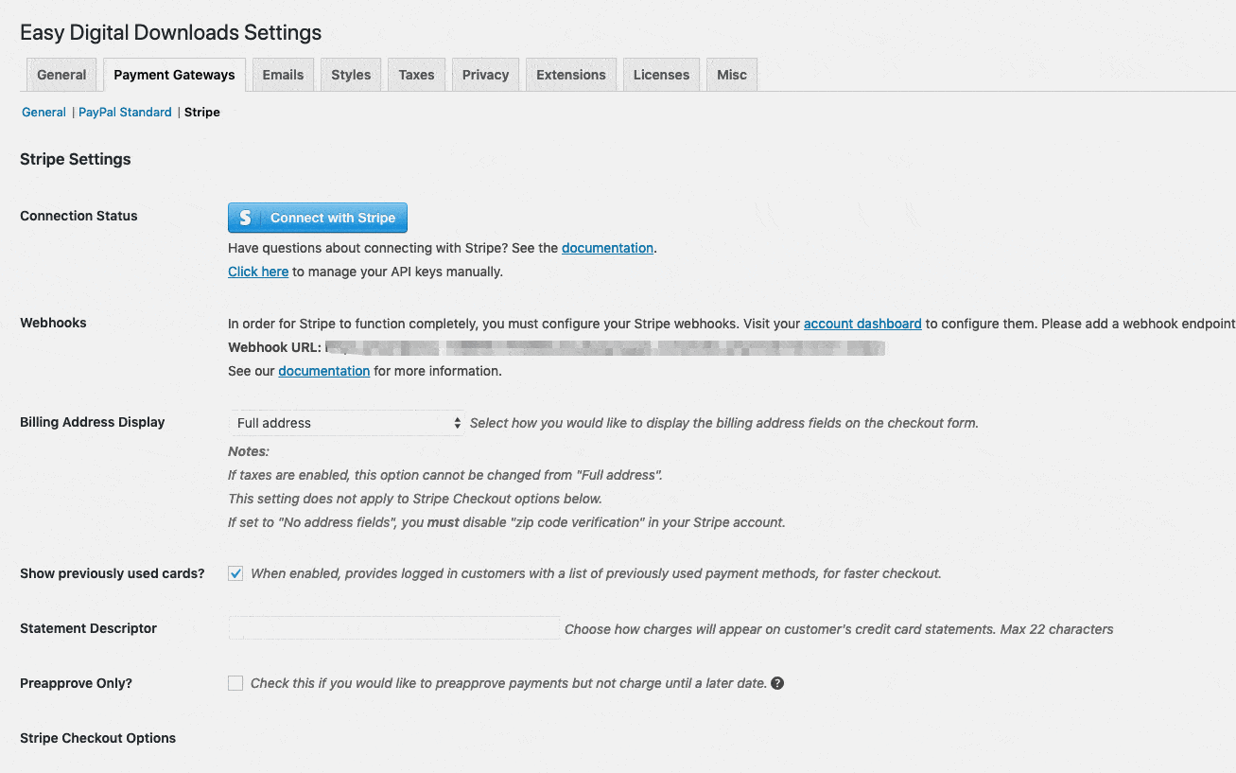Select the Misc tab

(732, 75)
